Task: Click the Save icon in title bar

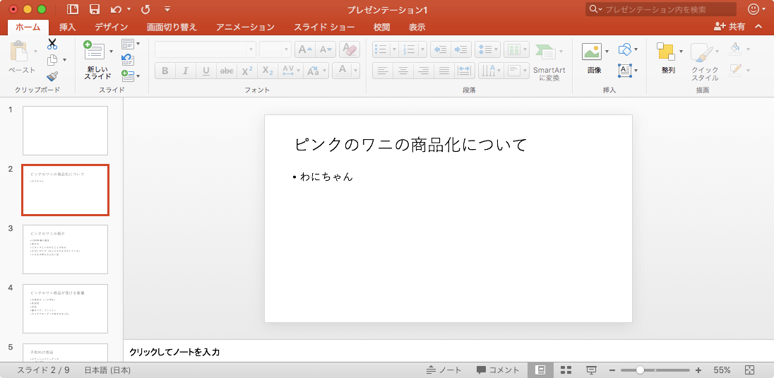Action: pyautogui.click(x=94, y=10)
